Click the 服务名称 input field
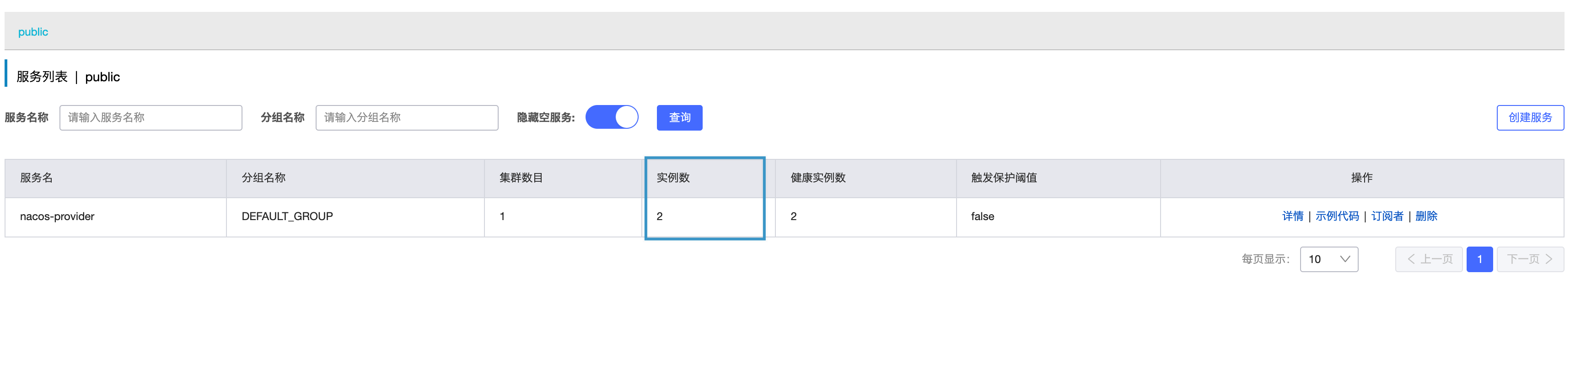This screenshot has height=379, width=1570. [151, 117]
